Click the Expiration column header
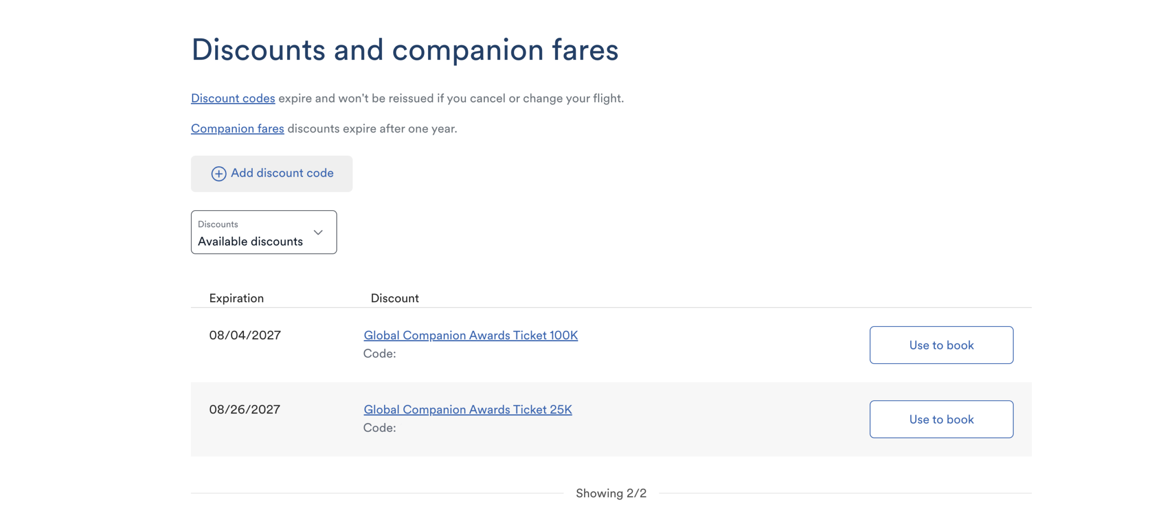1172x528 pixels. 236,298
